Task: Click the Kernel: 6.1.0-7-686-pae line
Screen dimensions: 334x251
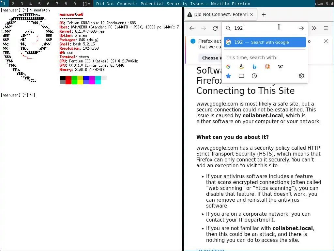Action: click(82, 31)
